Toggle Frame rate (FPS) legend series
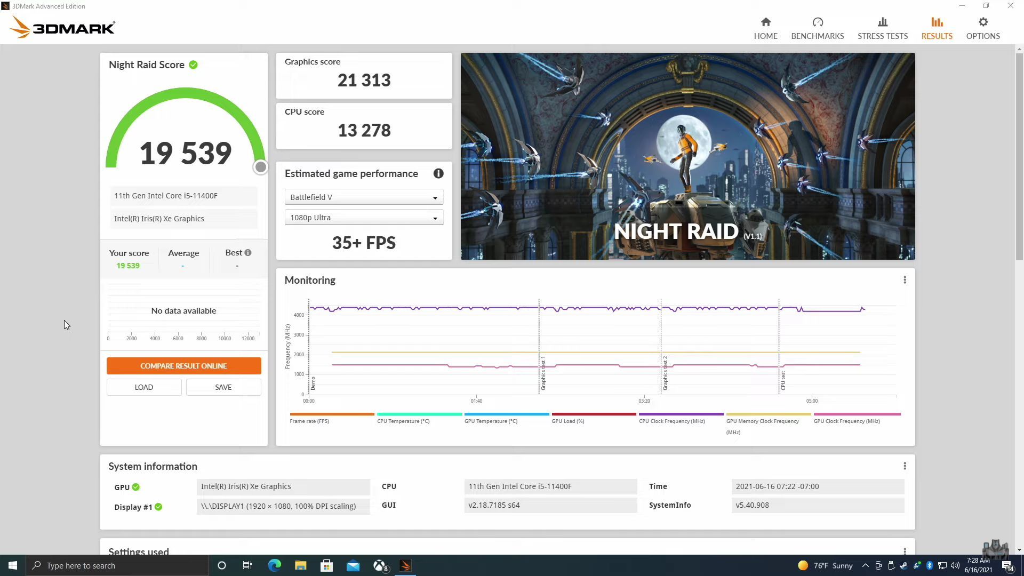This screenshot has height=576, width=1024. pyautogui.click(x=332, y=418)
